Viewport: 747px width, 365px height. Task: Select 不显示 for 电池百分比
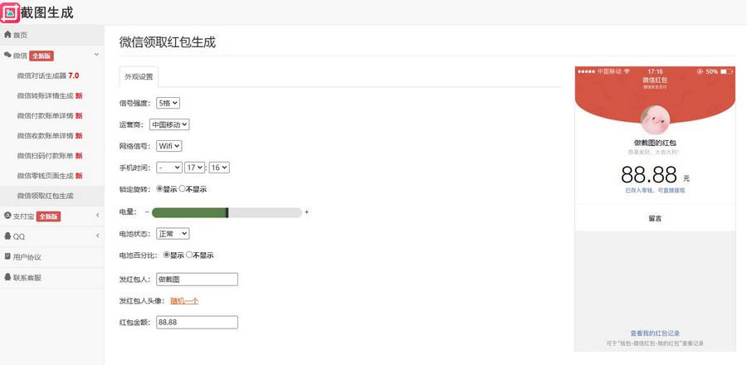pos(190,255)
